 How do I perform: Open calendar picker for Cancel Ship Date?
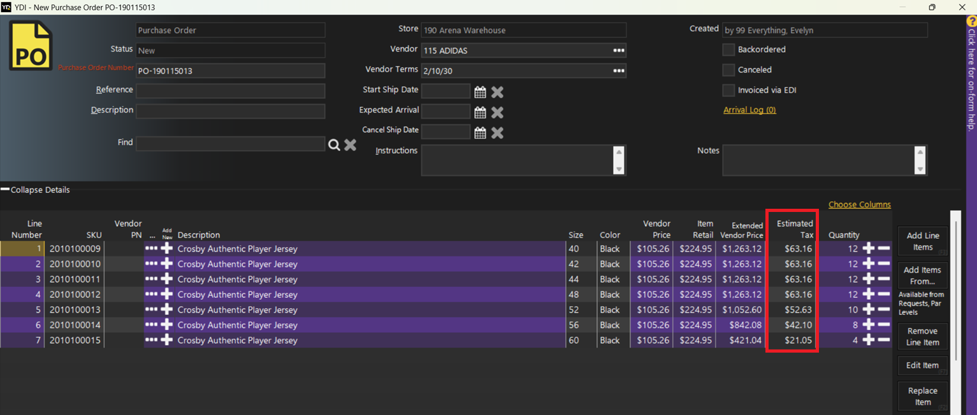click(480, 133)
